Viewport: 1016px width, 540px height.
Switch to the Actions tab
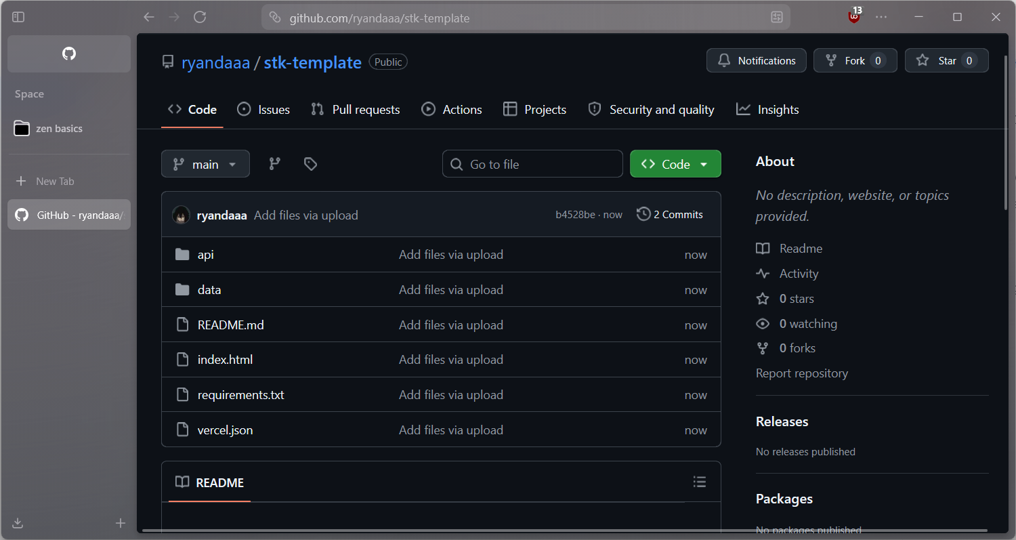(452, 110)
